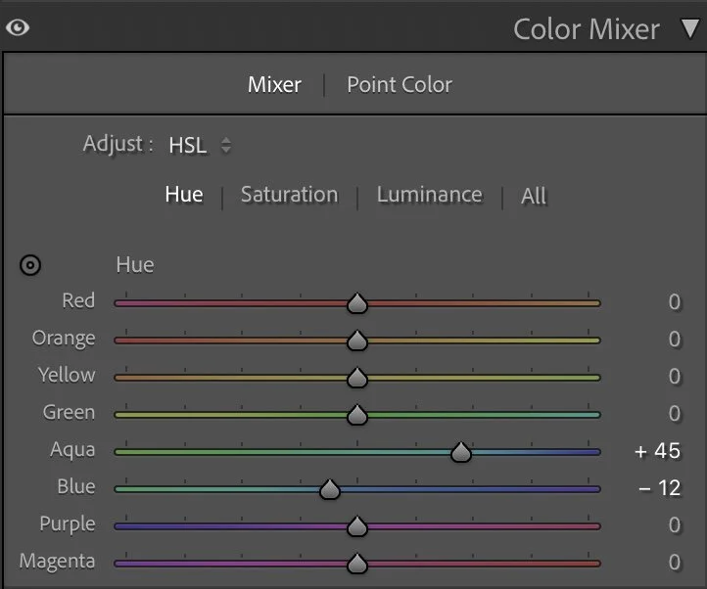Switch to Luminance adjustments

coord(429,195)
